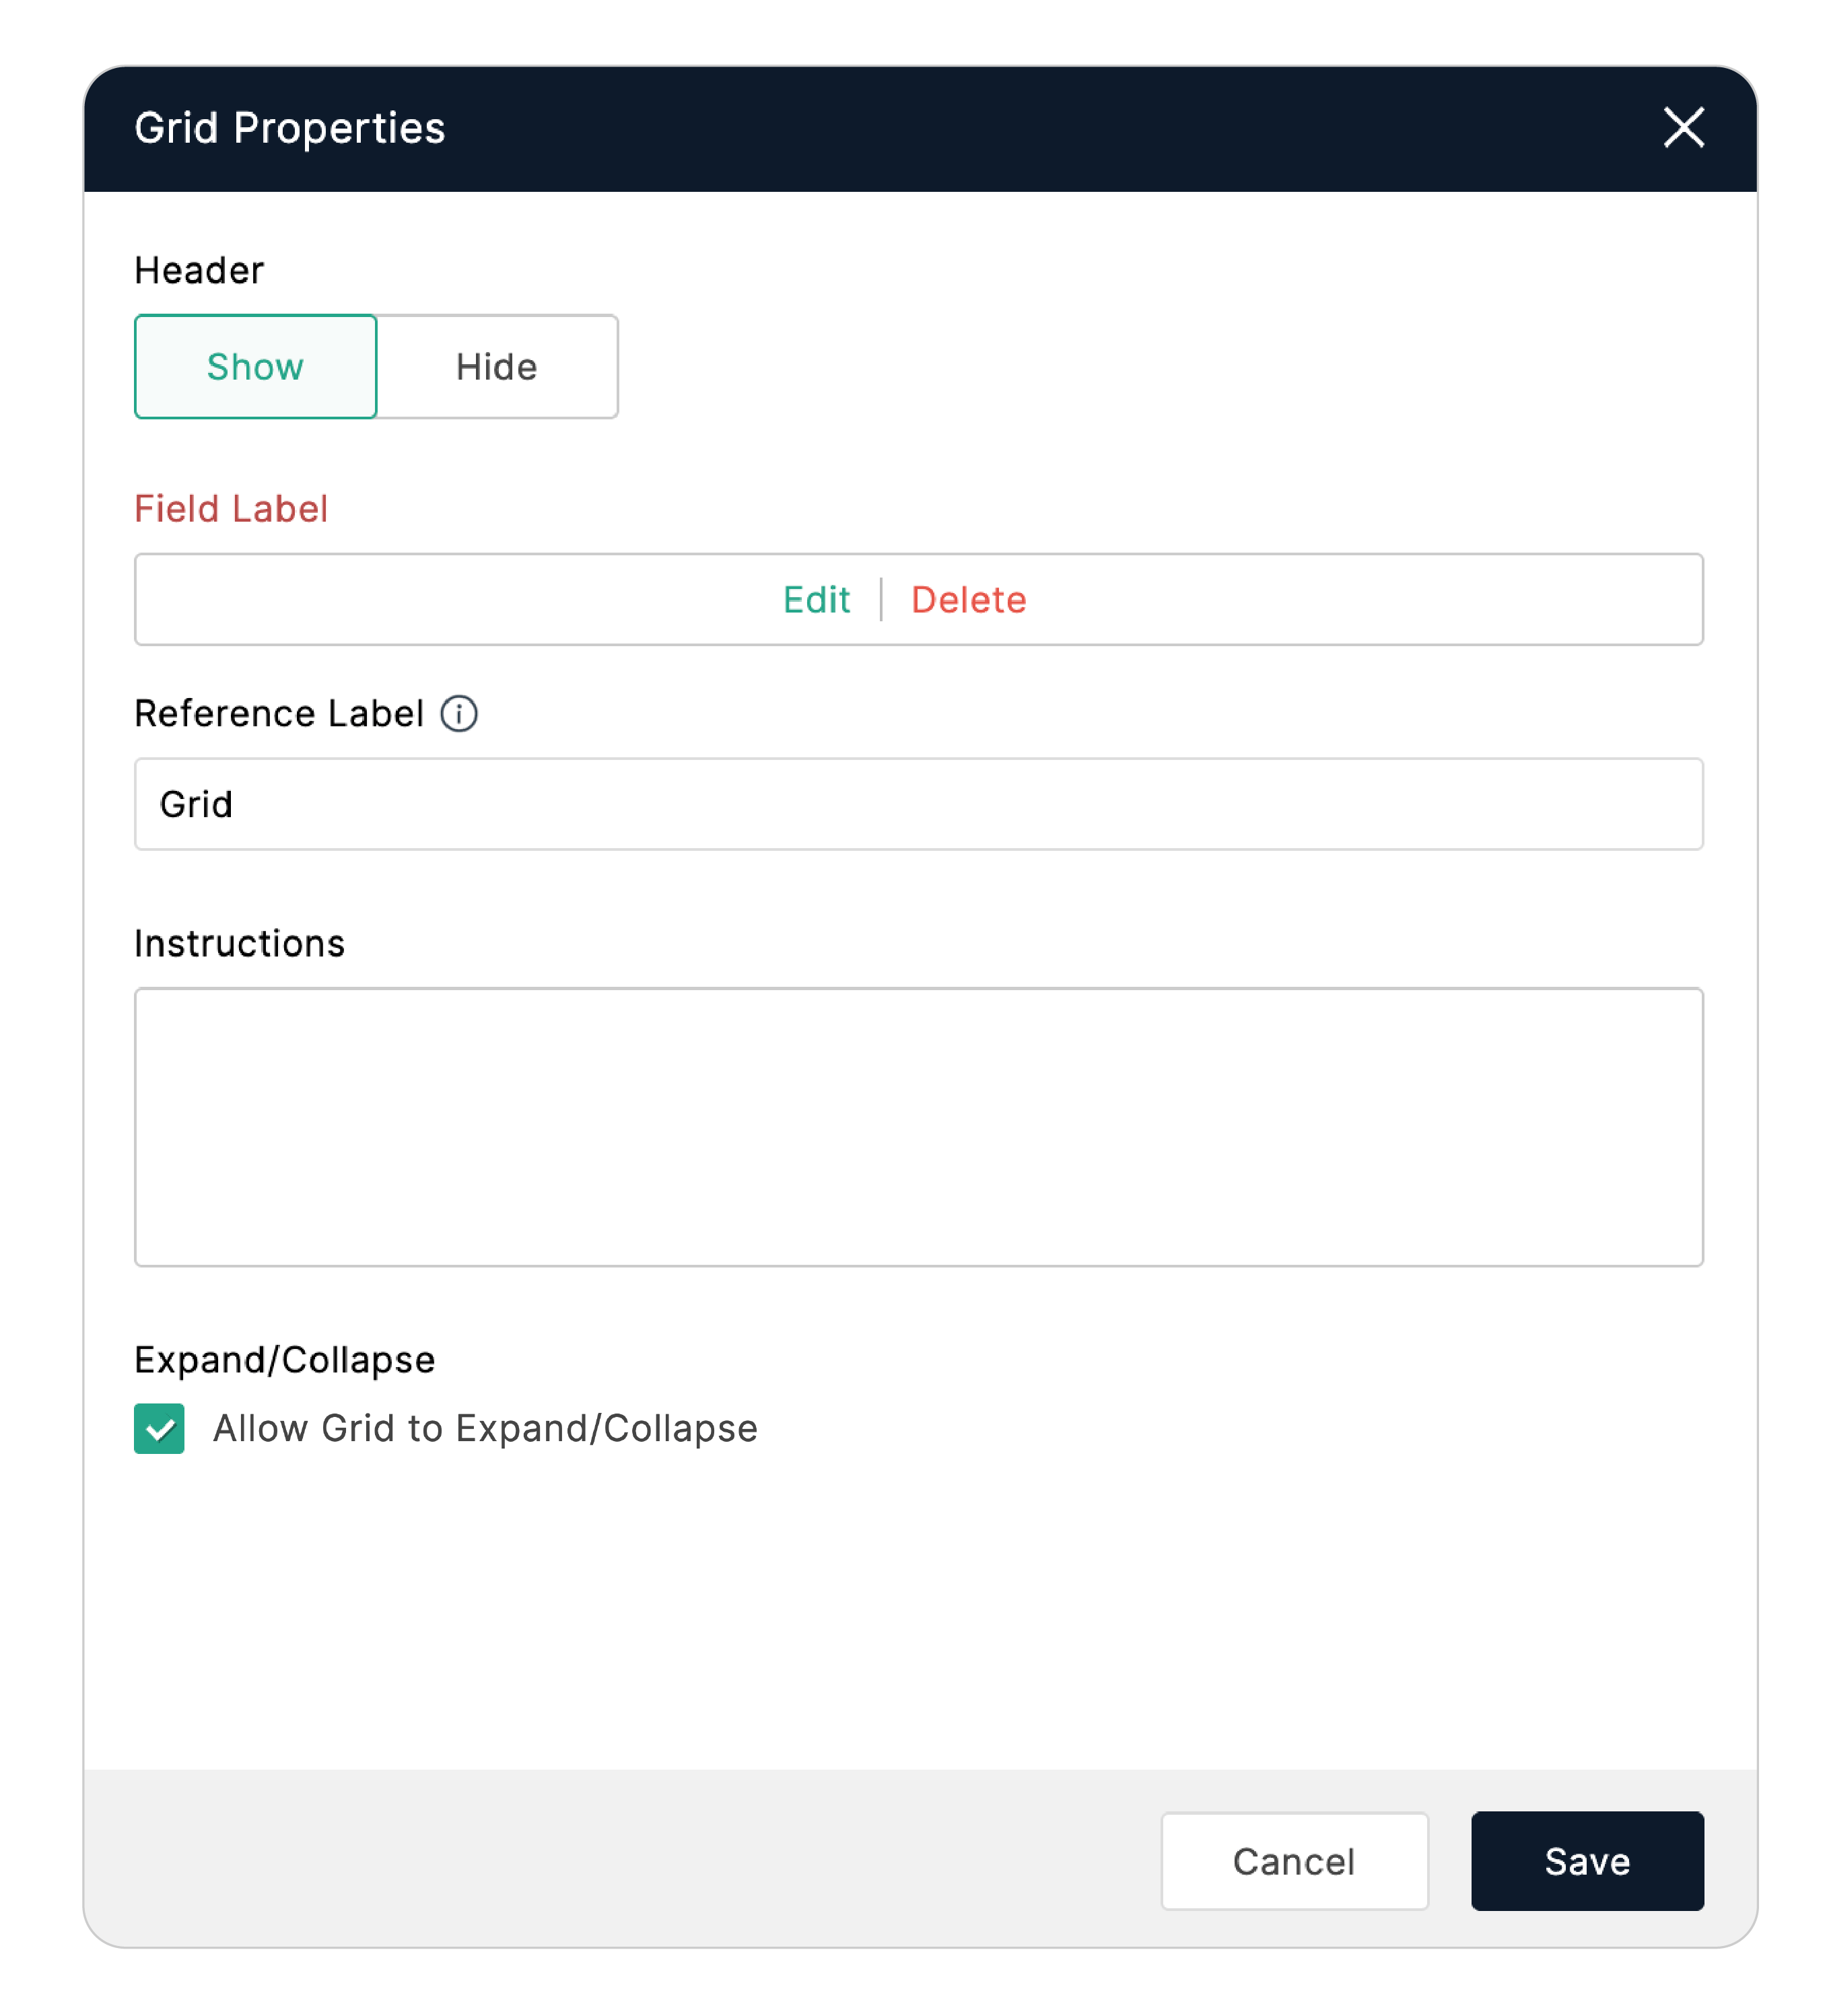This screenshot has height=2016, width=1827.
Task: Select Show for the header
Action: tap(255, 367)
